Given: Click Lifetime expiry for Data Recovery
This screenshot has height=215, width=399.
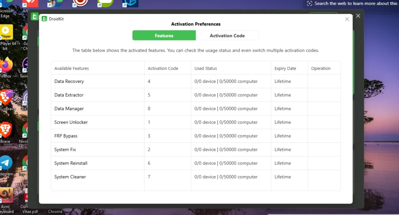Looking at the screenshot, I should point(282,81).
